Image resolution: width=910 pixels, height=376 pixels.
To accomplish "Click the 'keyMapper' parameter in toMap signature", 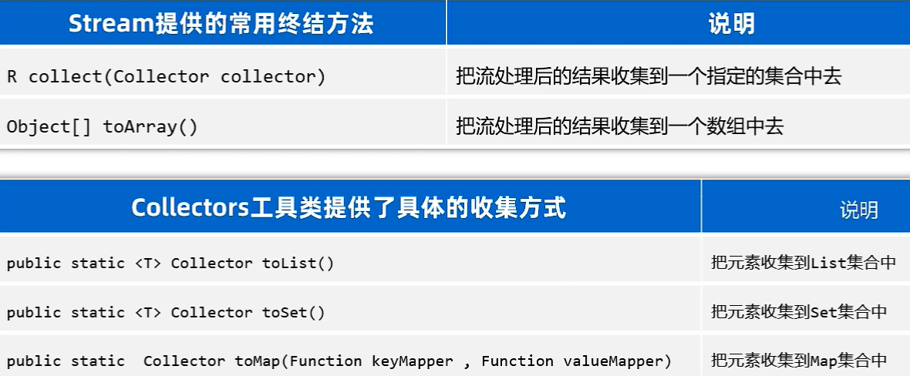I will 413,361.
